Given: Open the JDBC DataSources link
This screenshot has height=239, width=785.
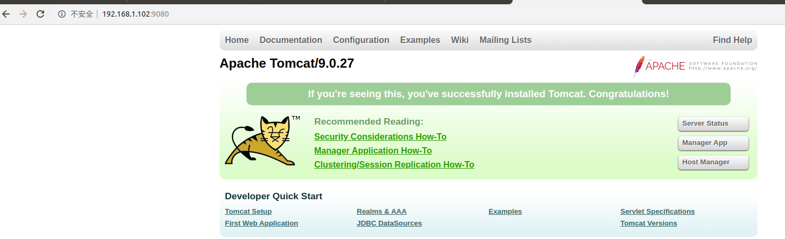Looking at the screenshot, I should point(389,223).
